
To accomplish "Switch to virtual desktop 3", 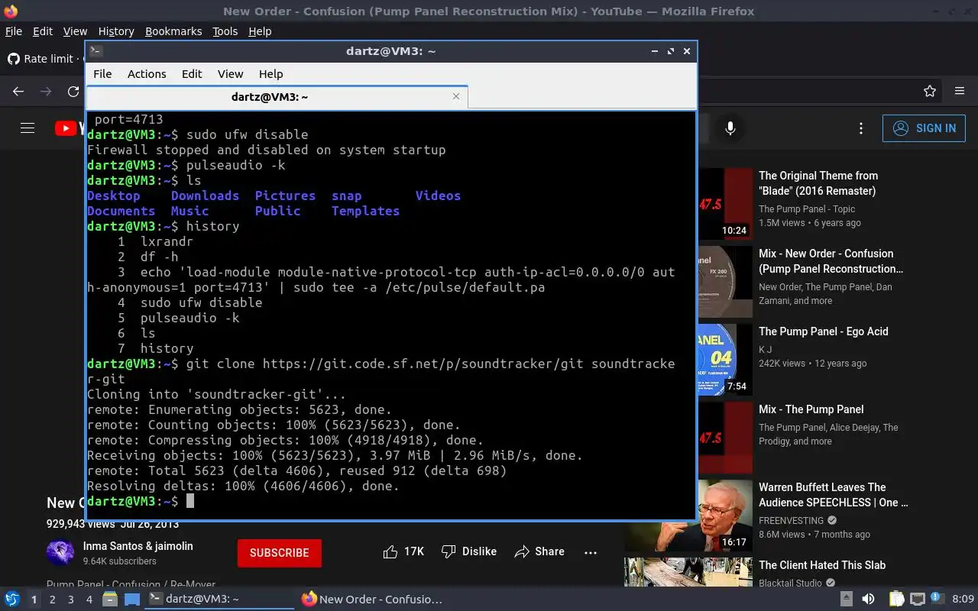I will click(x=70, y=600).
